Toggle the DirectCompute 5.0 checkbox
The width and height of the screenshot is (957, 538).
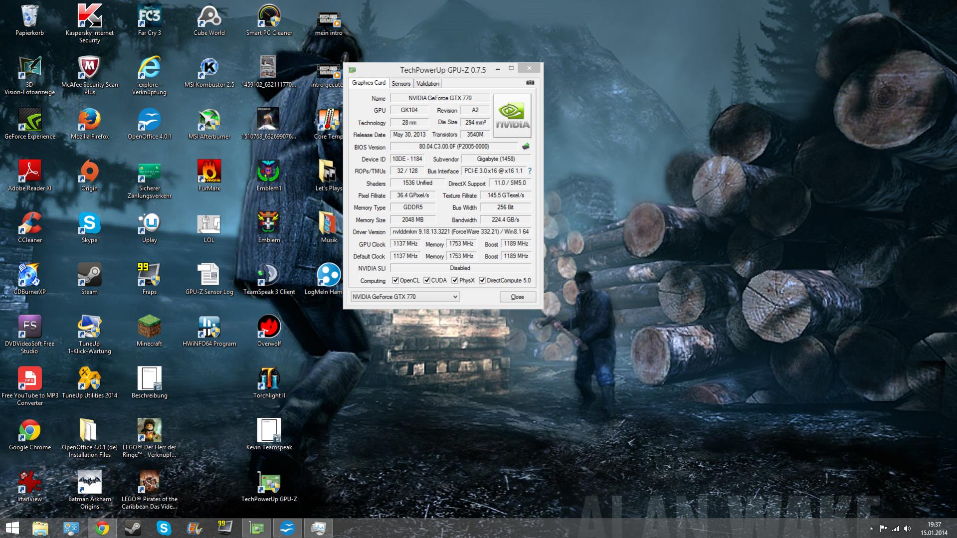pos(482,281)
